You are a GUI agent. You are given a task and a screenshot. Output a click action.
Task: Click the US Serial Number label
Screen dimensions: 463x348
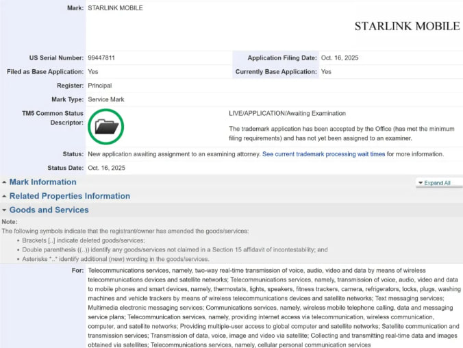coord(56,58)
